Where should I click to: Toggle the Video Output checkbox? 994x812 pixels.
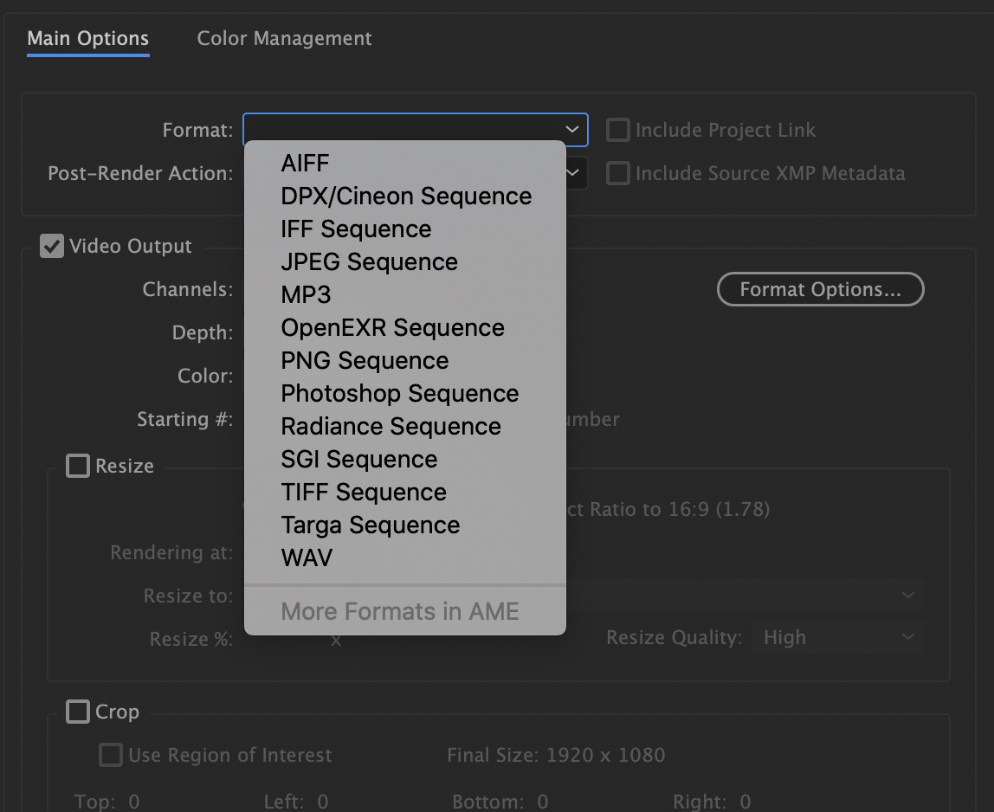click(x=53, y=247)
